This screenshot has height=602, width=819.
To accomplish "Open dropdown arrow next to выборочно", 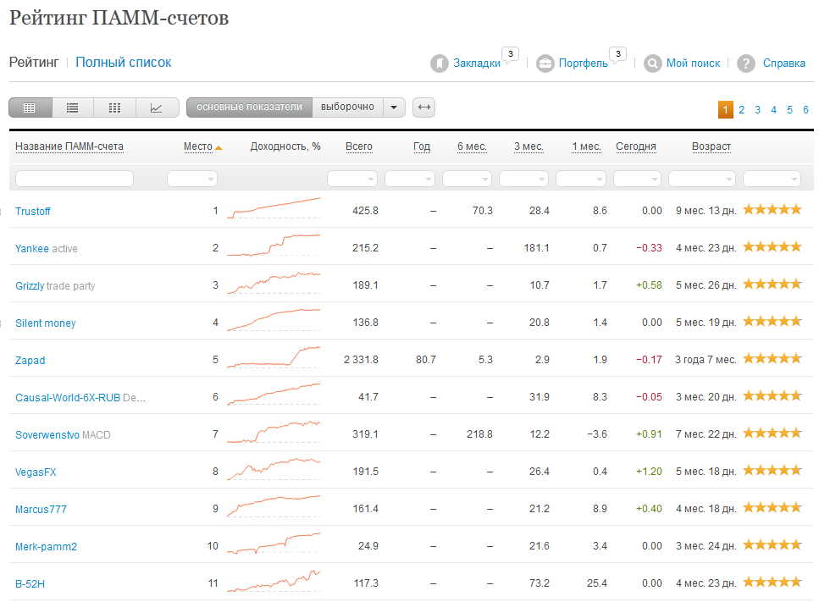I will (x=394, y=108).
